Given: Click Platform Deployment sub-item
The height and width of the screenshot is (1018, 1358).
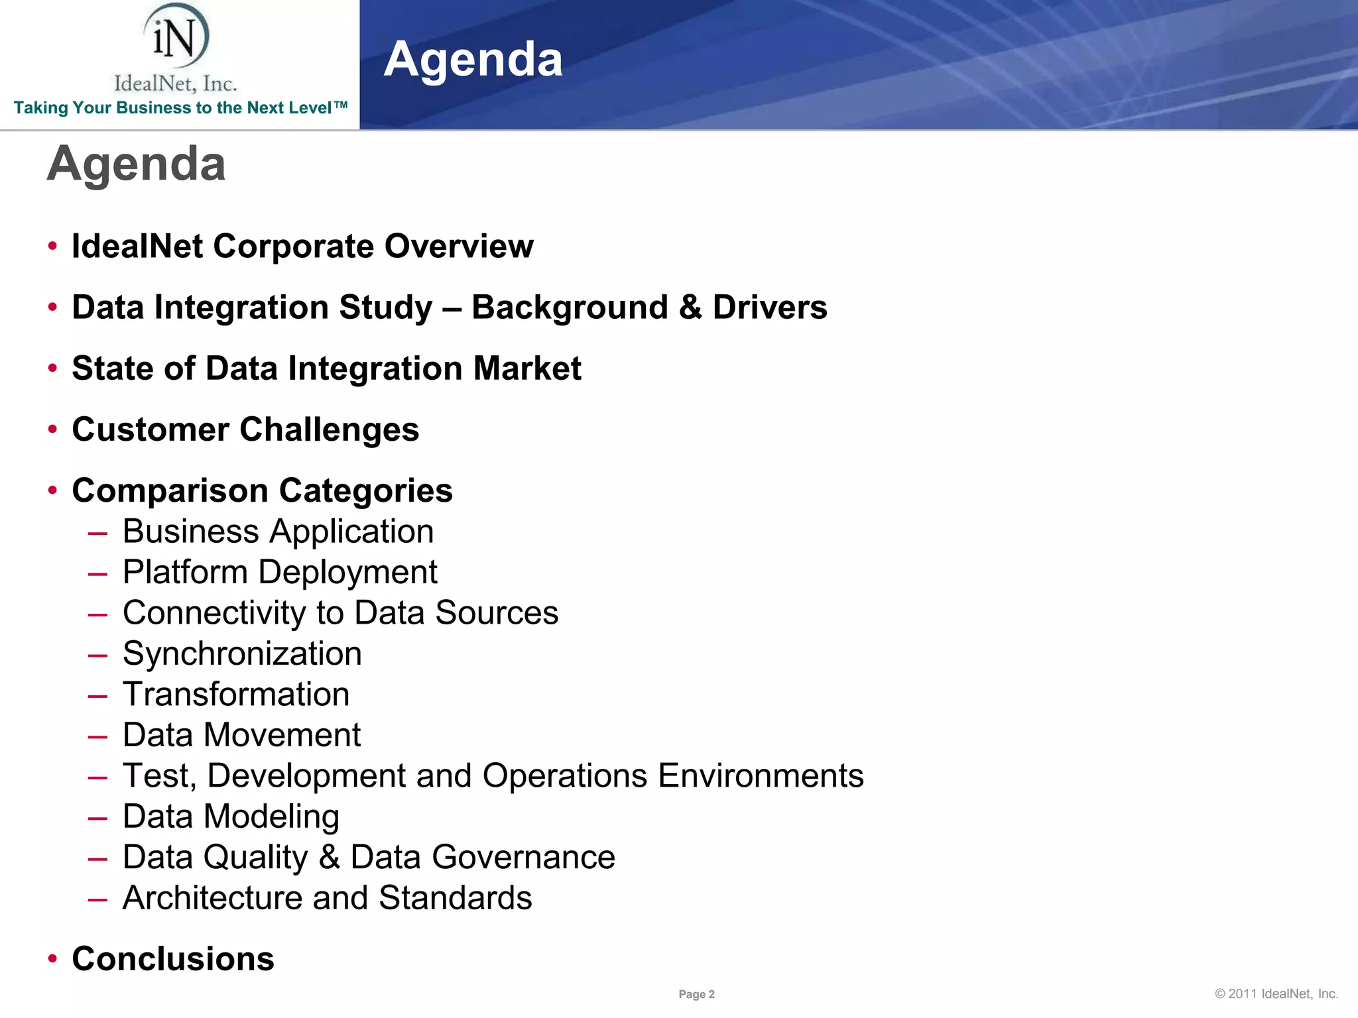Looking at the screenshot, I should coord(280,572).
